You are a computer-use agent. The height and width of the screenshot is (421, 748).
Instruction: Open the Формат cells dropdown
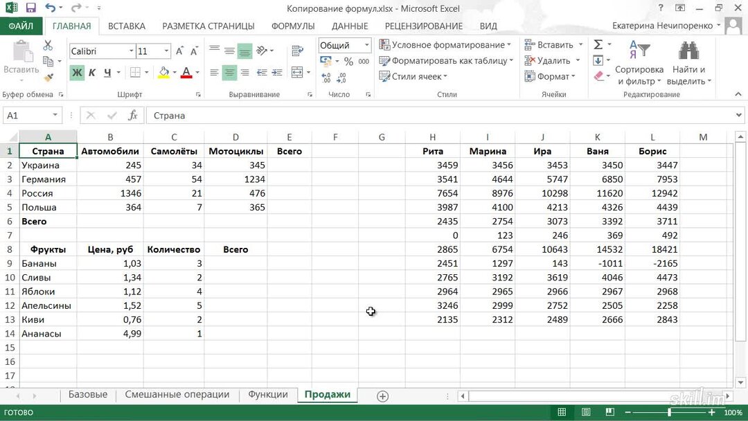coord(549,76)
